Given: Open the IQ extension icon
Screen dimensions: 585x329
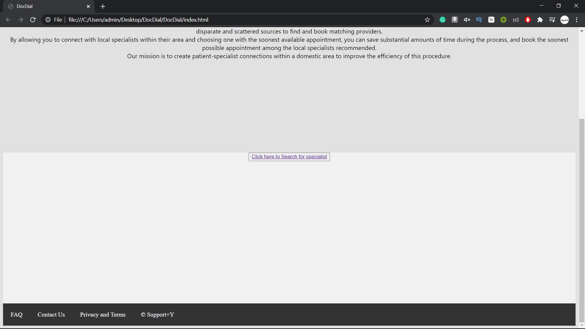Looking at the screenshot, I should click(x=479, y=20).
